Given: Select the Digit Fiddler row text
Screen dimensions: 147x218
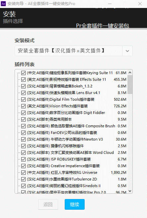Looking at the screenshot, I should pyautogui.click(x=66, y=113).
